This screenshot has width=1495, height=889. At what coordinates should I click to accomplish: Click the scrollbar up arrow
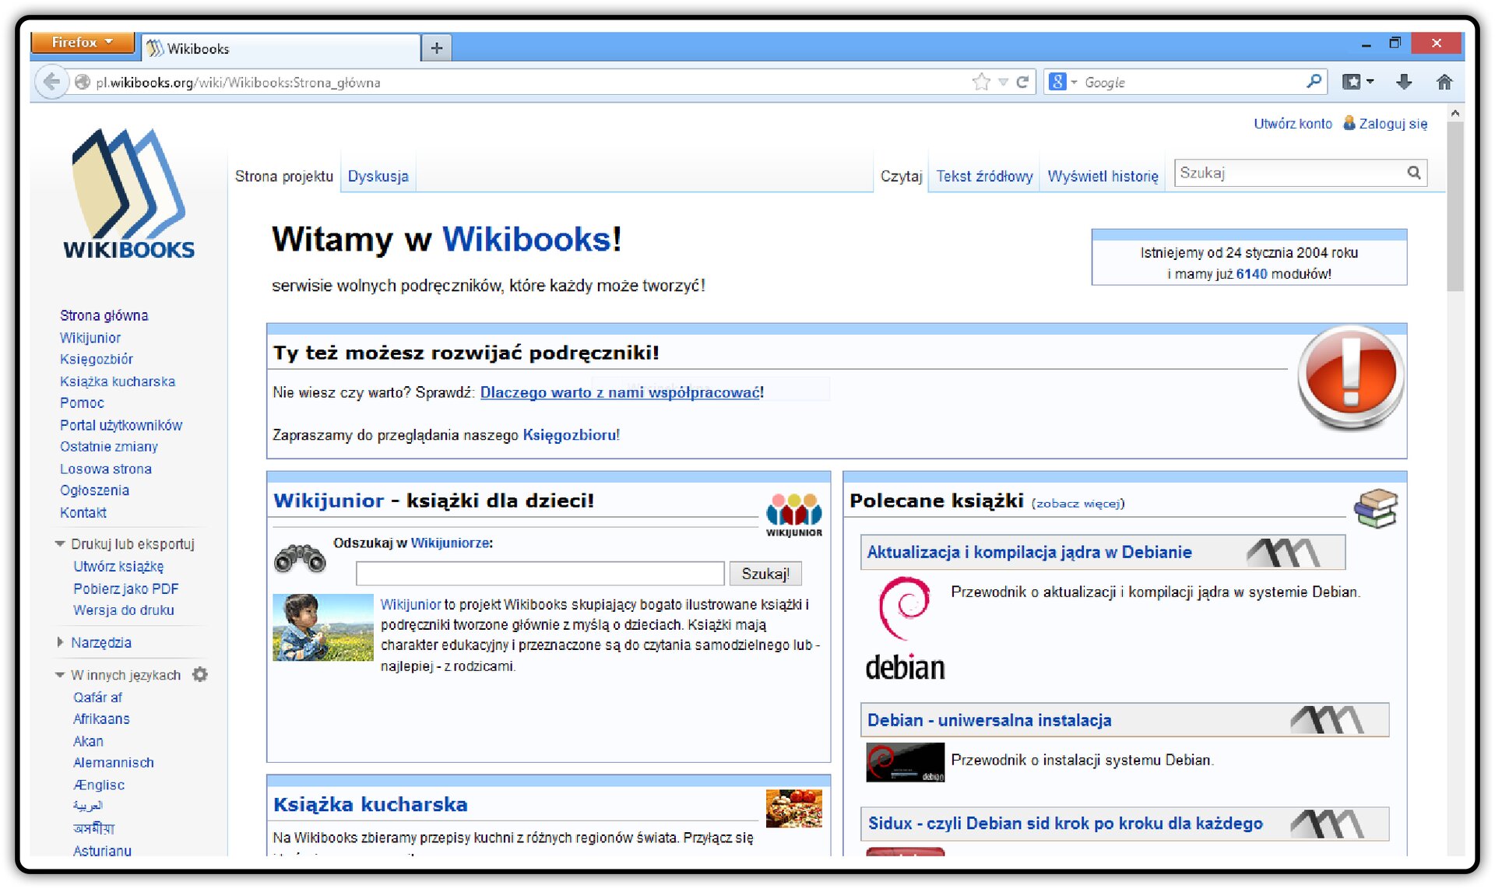(1455, 114)
